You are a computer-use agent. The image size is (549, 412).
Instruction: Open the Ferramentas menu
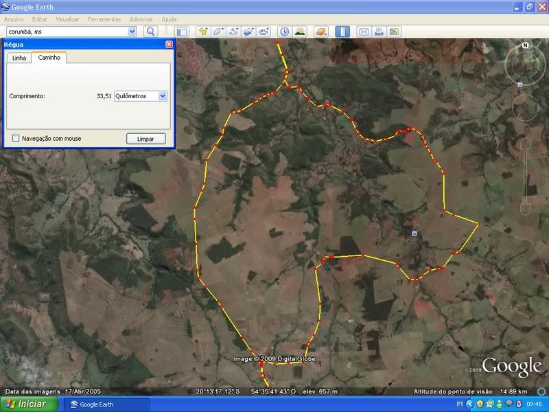(104, 19)
